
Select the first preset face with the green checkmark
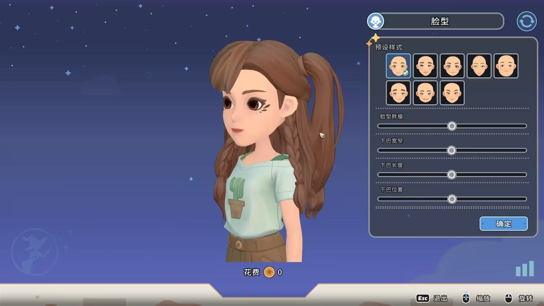398,66
